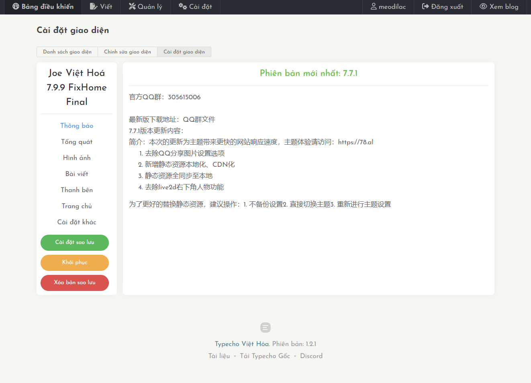Click the orange Khôi phục button
This screenshot has width=531, height=383.
[x=75, y=263]
